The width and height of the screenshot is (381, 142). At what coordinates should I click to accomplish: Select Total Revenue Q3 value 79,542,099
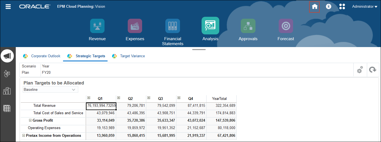pyautogui.click(x=161, y=106)
